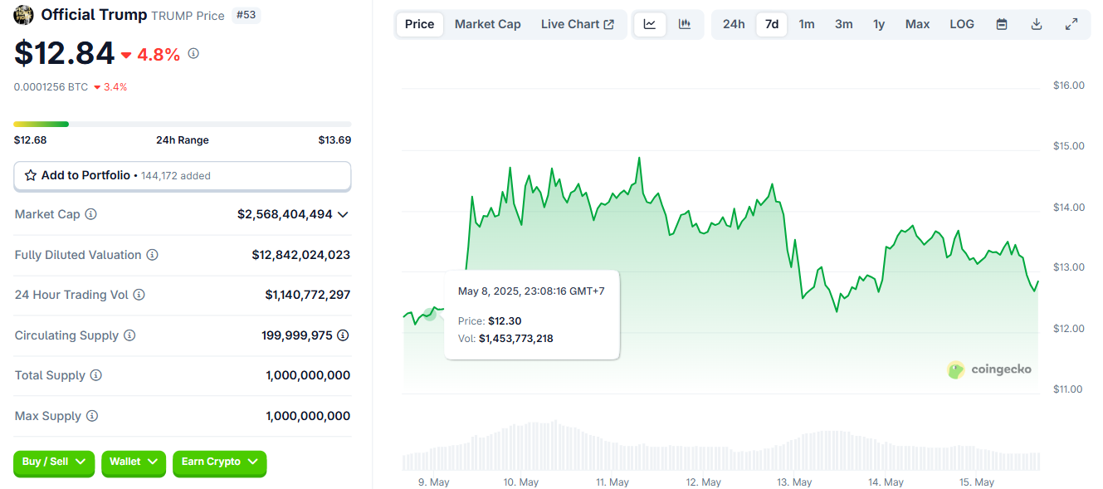Open Market Cap info tooltip icon

(x=90, y=214)
